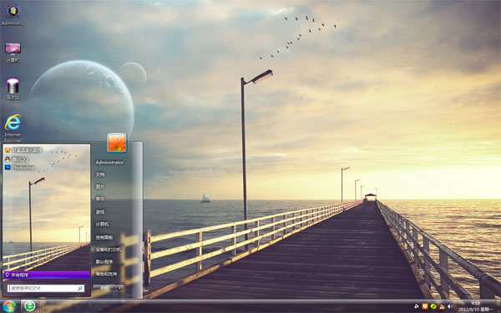
Task: Open the Recycle Bin desktop icon
Action: point(13,88)
